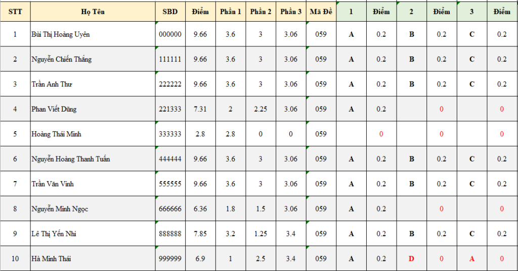Select SBD cell 666666
Screen dimensions: 518x271
pos(170,209)
